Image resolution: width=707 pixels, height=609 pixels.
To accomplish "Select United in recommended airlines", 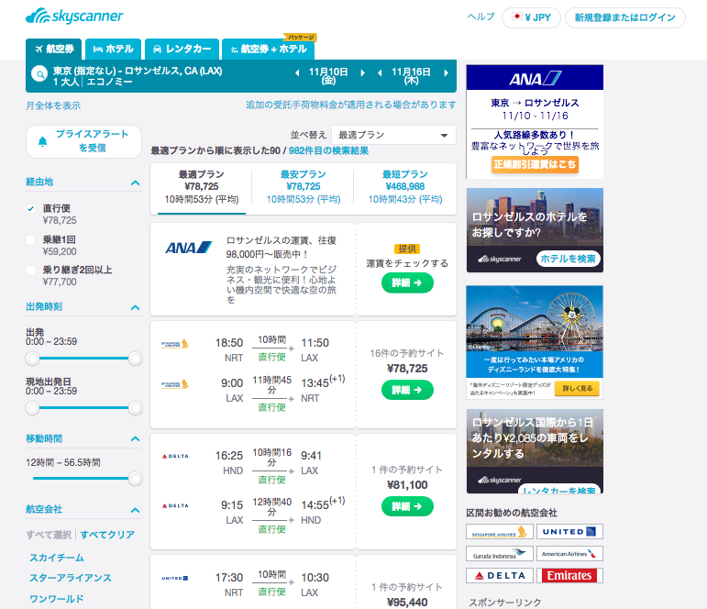I will 569,531.
